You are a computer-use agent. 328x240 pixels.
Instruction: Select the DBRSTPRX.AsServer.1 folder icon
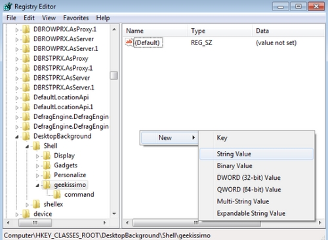pyautogui.click(x=26, y=88)
